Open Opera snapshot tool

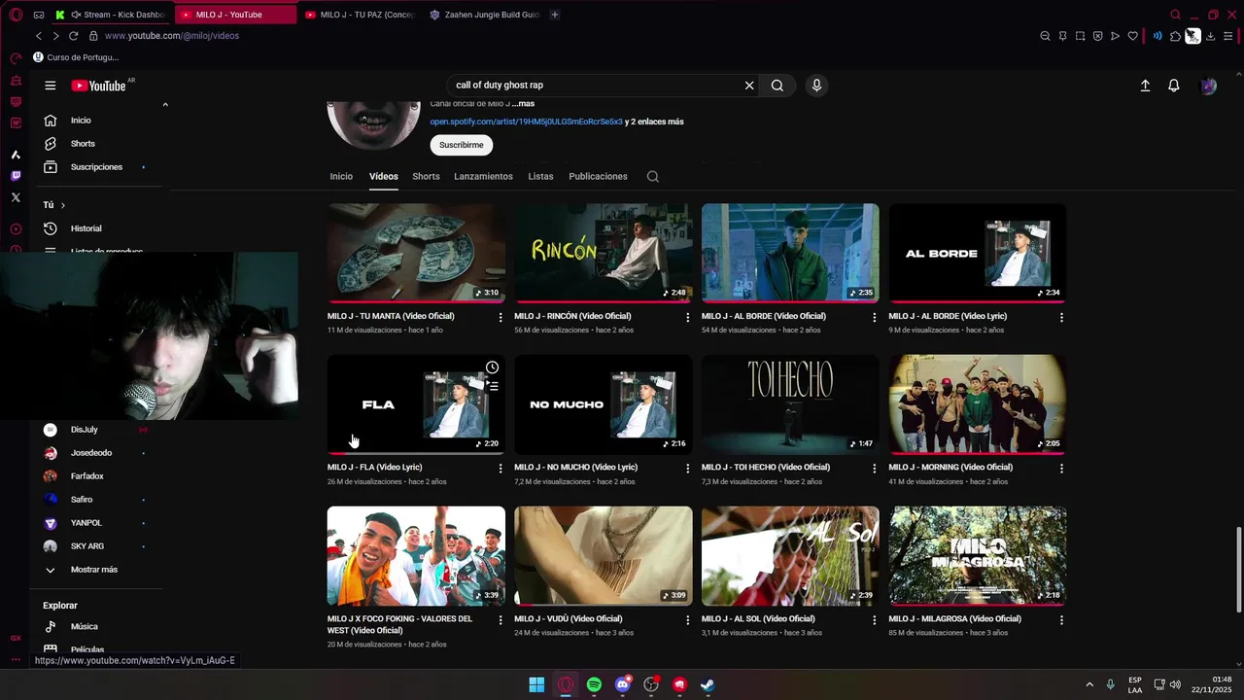coord(1080,36)
